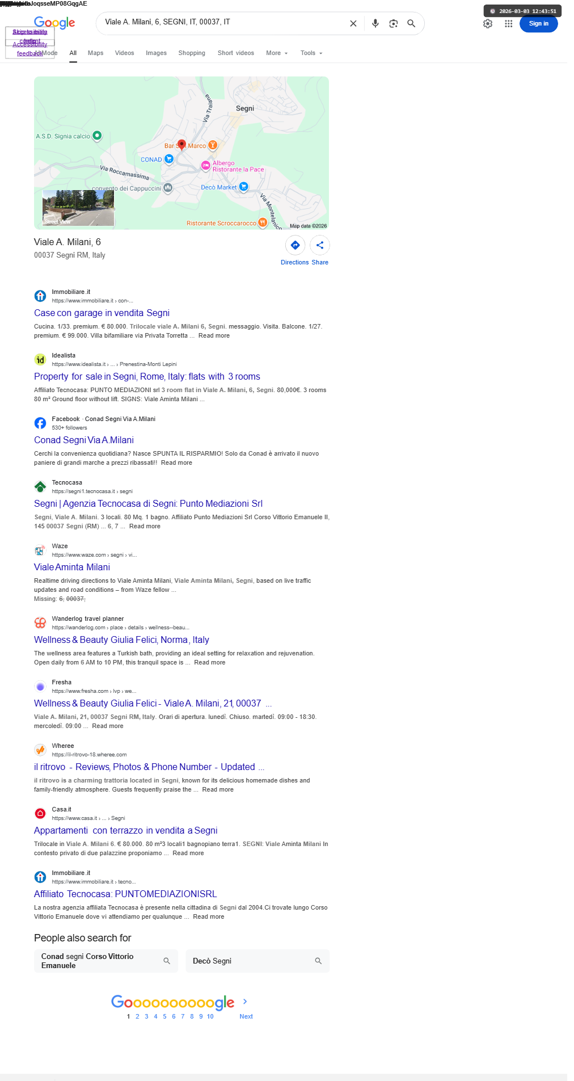Screen dimensions: 574x1081
Task: Click the Share icon below the map
Action: click(320, 245)
